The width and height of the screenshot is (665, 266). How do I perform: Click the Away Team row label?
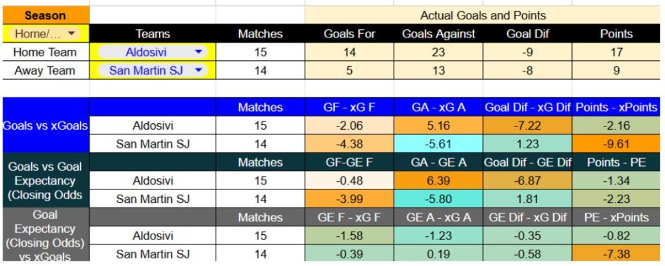pyautogui.click(x=45, y=71)
